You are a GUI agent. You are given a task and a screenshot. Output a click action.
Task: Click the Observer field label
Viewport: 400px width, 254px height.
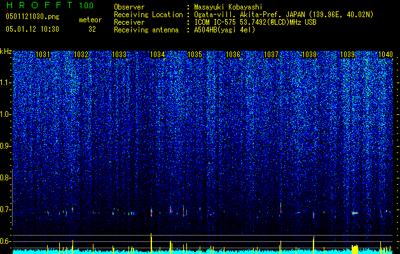coord(129,7)
